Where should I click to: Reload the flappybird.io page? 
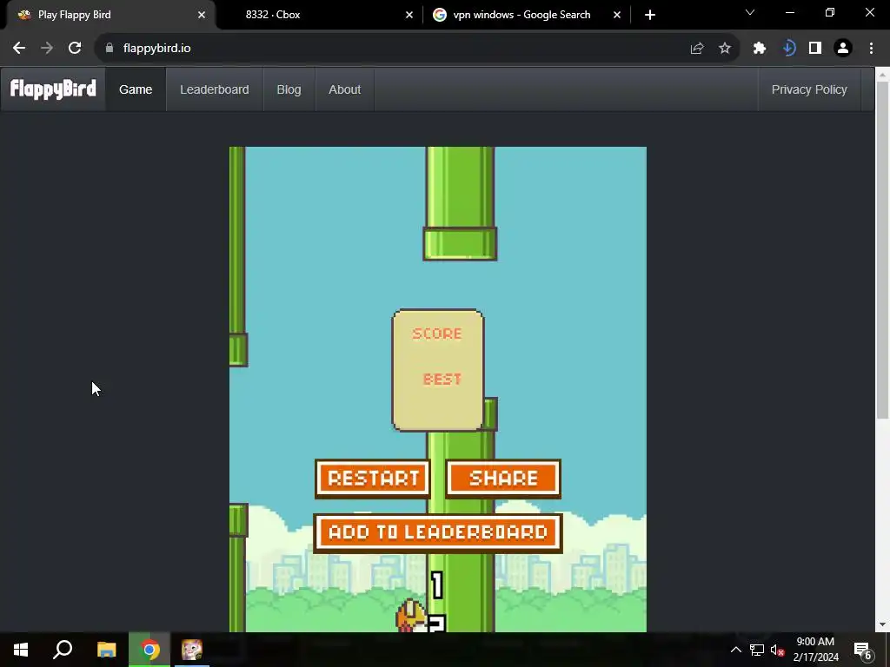click(75, 49)
